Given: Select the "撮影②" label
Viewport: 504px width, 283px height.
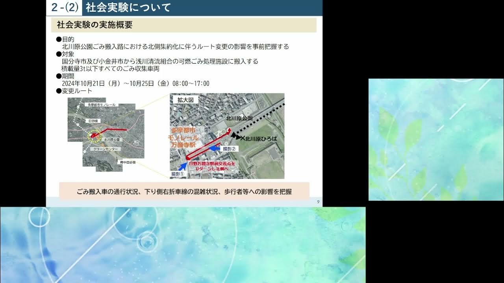Looking at the screenshot, I should coord(229,149).
